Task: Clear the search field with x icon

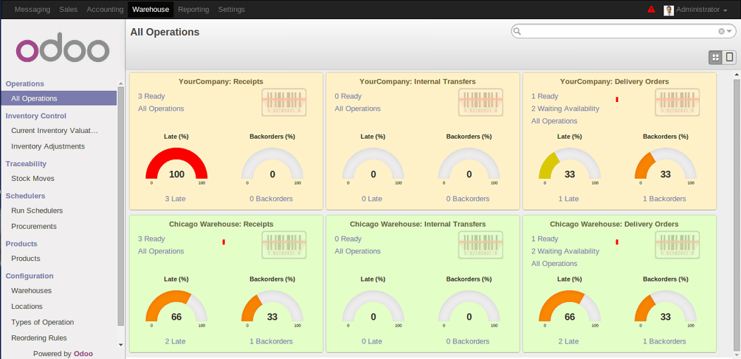Action: [721, 32]
